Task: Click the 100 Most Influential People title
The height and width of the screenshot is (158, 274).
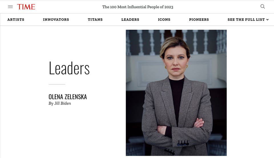Action: [x=138, y=7]
